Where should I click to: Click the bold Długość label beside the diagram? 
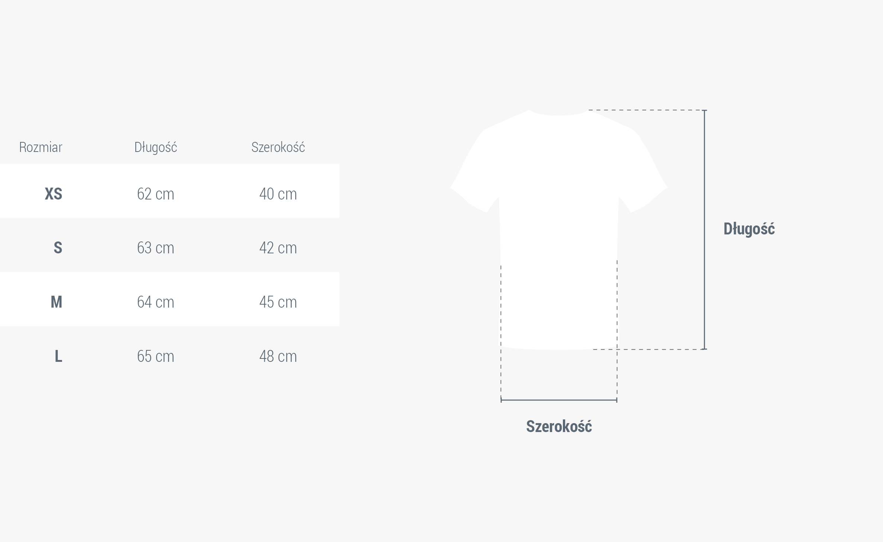point(749,229)
